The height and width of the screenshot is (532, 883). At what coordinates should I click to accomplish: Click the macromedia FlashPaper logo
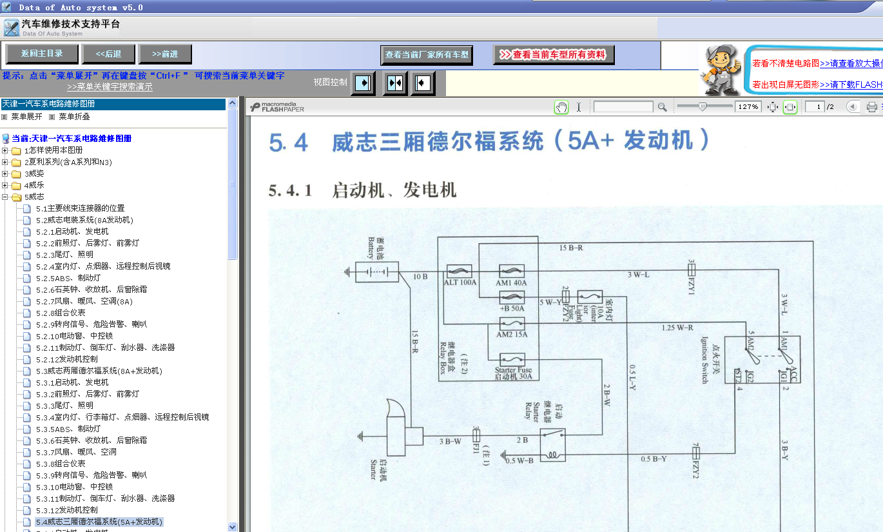(277, 107)
